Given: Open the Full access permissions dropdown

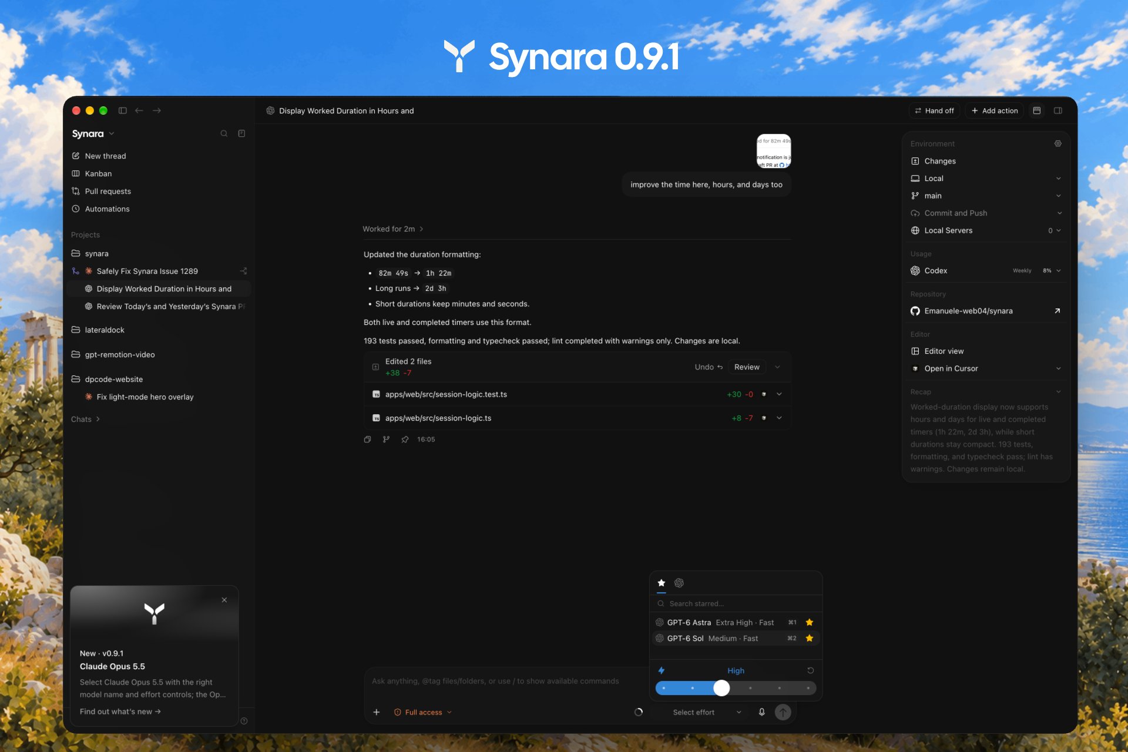Looking at the screenshot, I should 423,712.
